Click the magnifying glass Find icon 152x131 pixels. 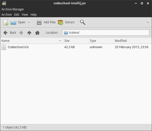pyautogui.click(x=83, y=22)
